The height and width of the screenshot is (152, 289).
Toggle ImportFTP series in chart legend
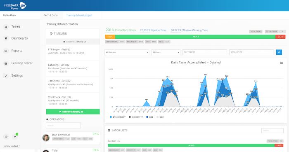(x=136, y=117)
